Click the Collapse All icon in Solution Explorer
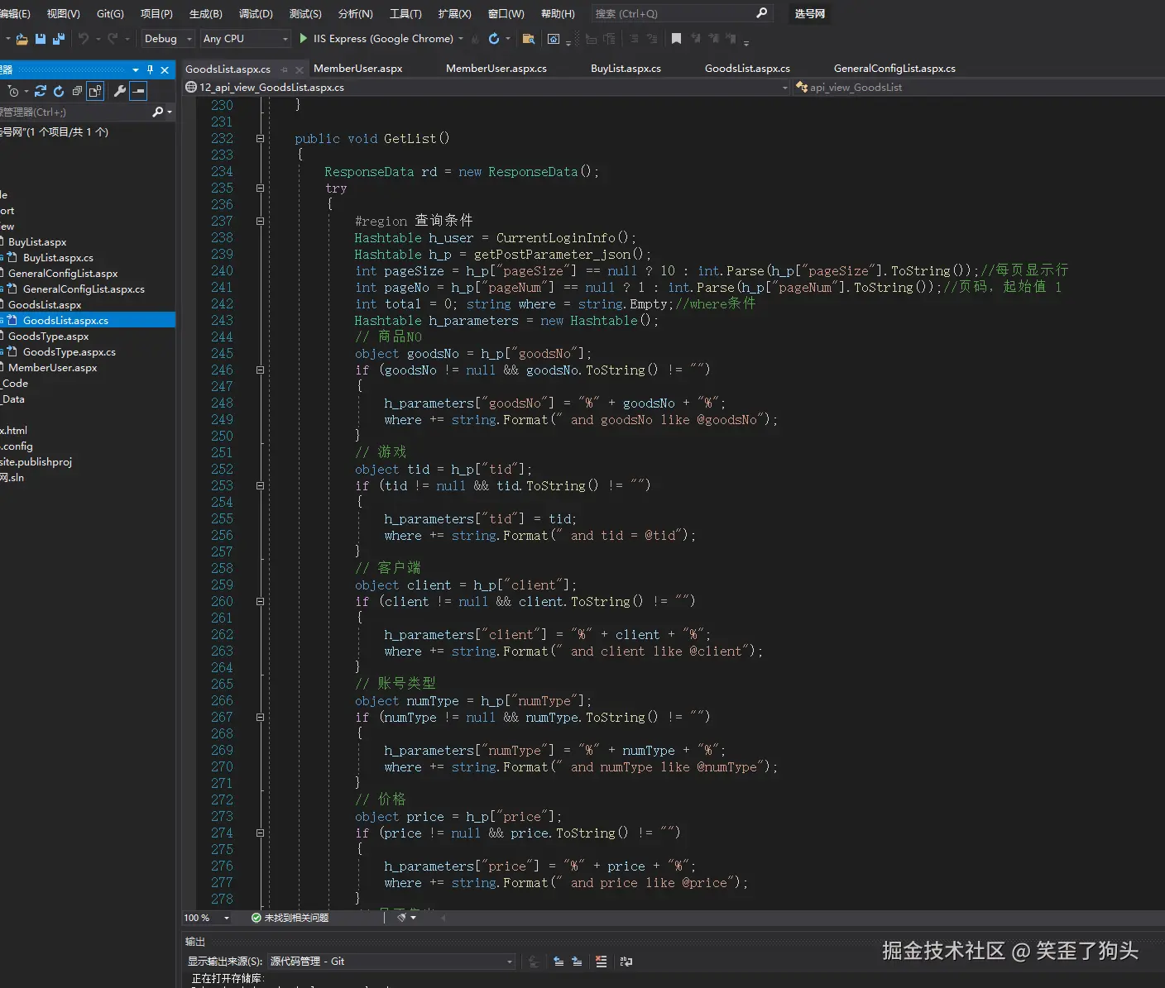 (x=77, y=91)
